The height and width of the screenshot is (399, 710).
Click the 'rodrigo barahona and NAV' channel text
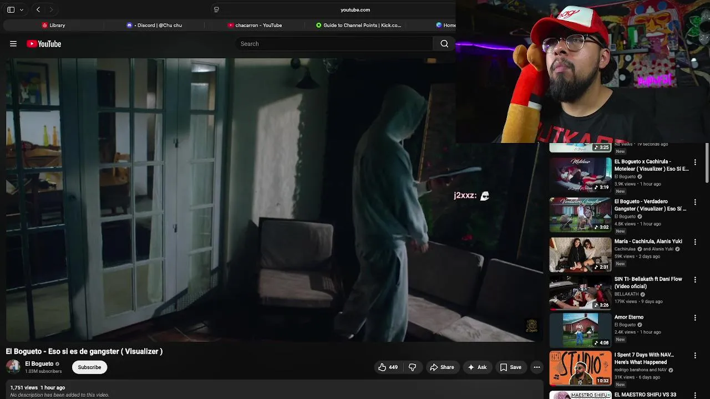pos(640,370)
